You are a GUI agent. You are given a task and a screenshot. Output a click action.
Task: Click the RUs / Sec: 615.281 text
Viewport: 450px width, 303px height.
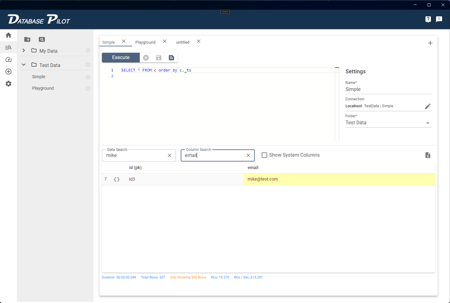pyautogui.click(x=248, y=277)
